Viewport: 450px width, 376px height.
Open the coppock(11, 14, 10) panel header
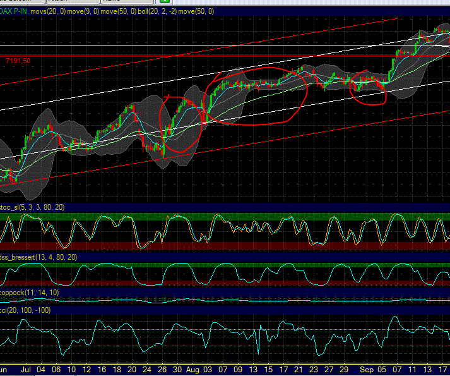pyautogui.click(x=29, y=293)
